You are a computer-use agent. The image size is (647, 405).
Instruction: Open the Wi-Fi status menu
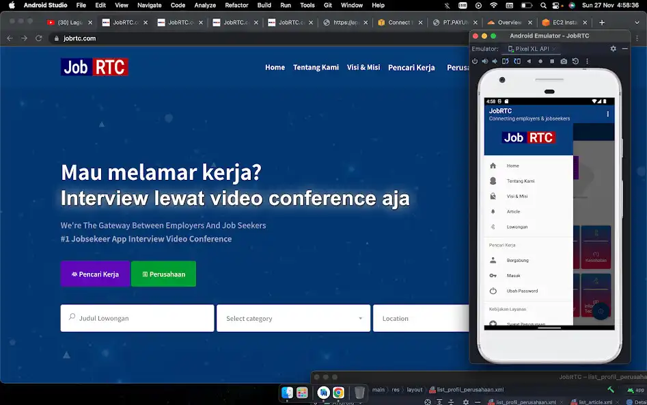point(493,5)
